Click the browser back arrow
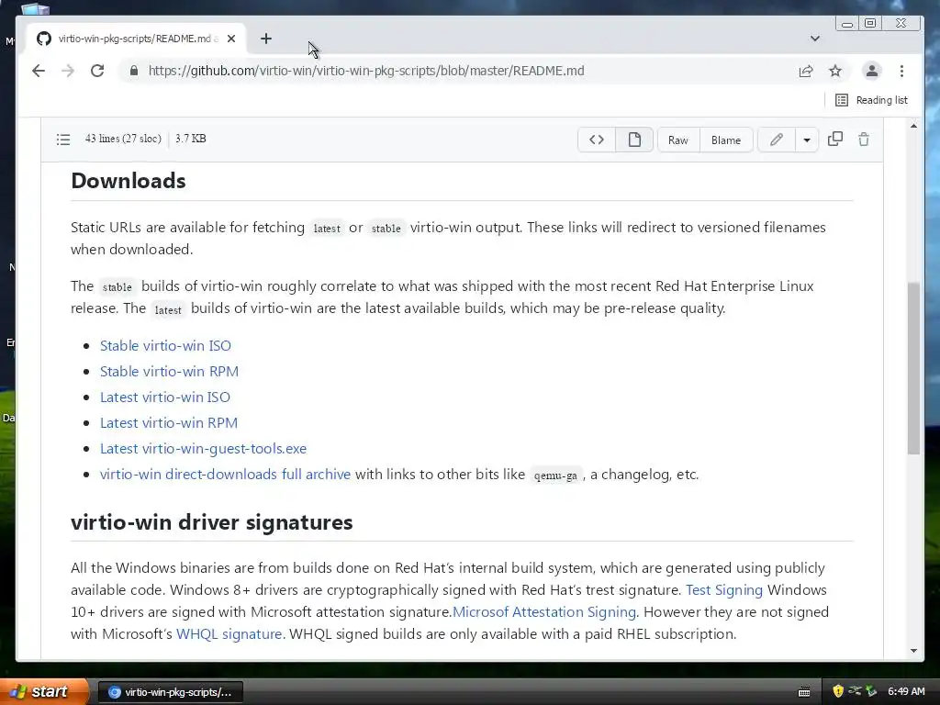The width and height of the screenshot is (940, 705). coord(39,71)
